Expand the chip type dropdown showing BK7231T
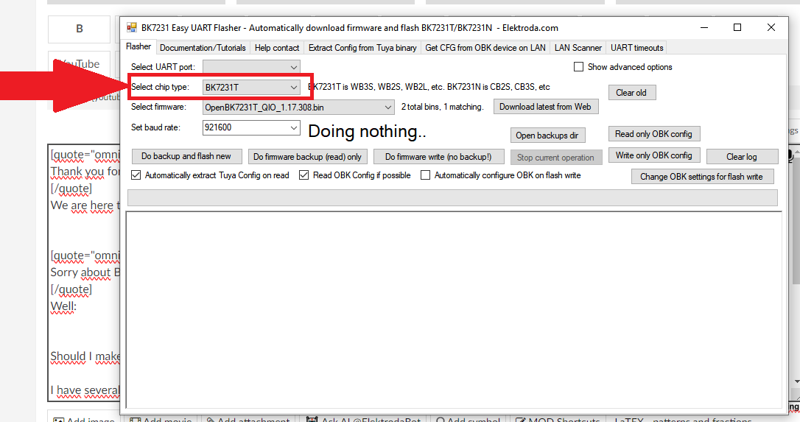This screenshot has width=800, height=422. click(251, 87)
